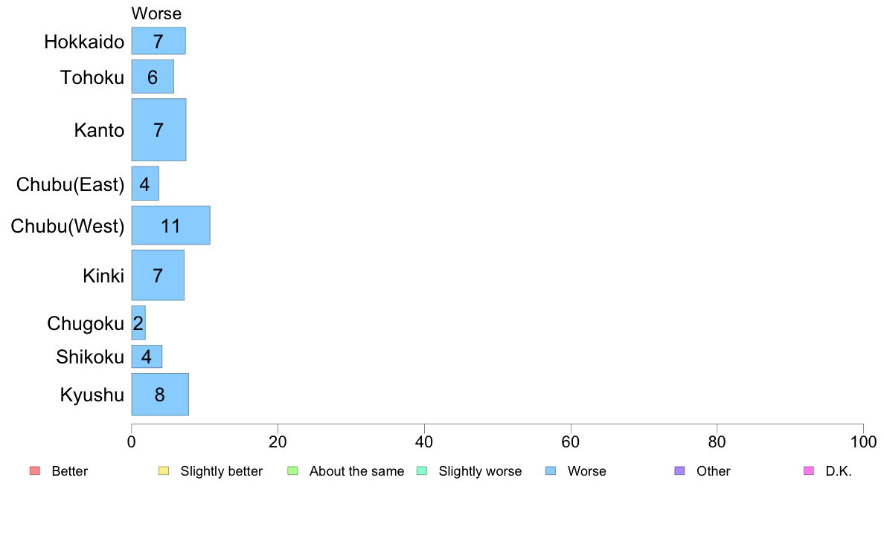
Task: Select the Hokkaido bar showing 7
Action: point(158,41)
